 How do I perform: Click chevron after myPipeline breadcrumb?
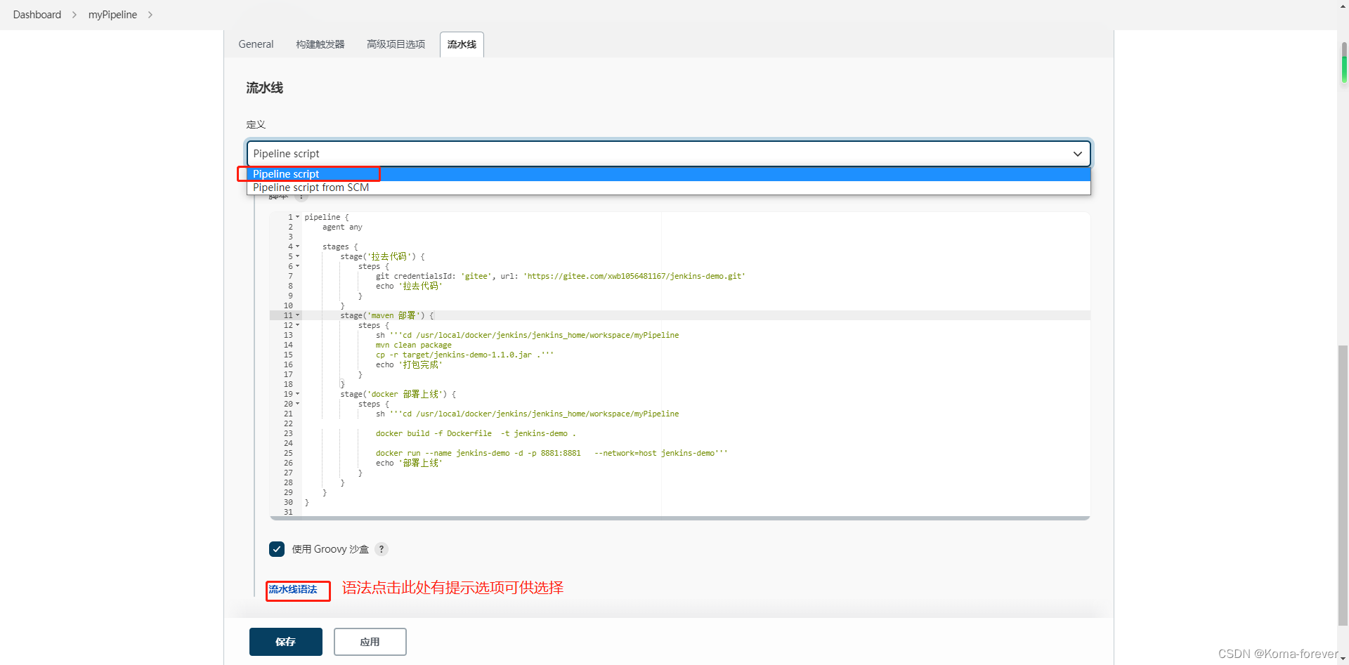150,15
